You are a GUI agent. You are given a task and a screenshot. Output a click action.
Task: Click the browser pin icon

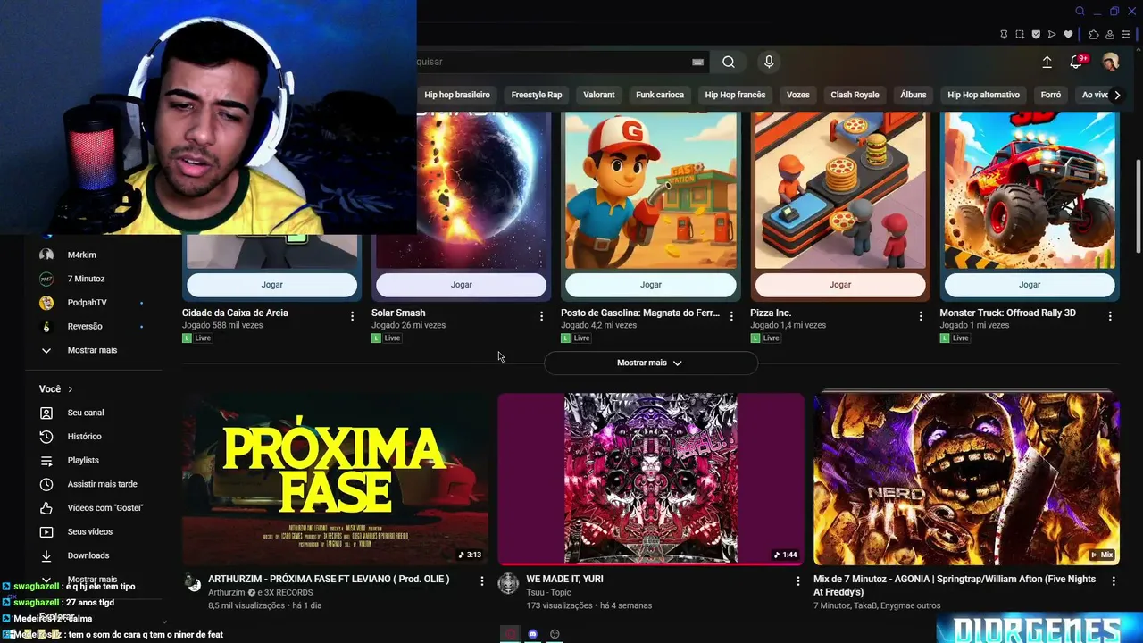[x=1004, y=35]
